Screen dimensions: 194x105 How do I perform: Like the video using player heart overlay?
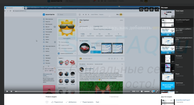pos(141,9)
